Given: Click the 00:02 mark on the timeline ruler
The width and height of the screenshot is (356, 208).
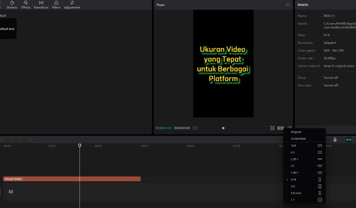Looking at the screenshot, I should click(99, 146).
